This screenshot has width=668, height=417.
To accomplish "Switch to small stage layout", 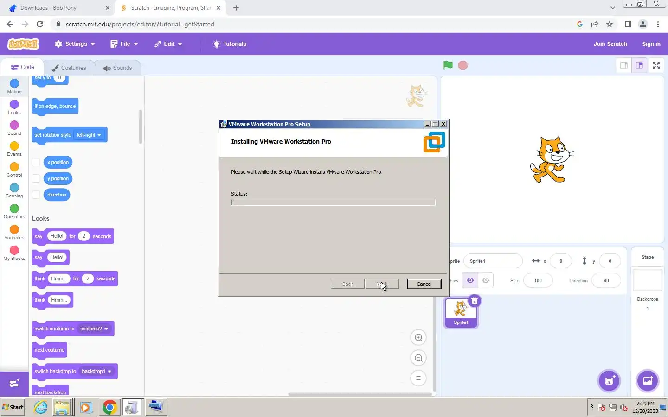I will point(624,65).
